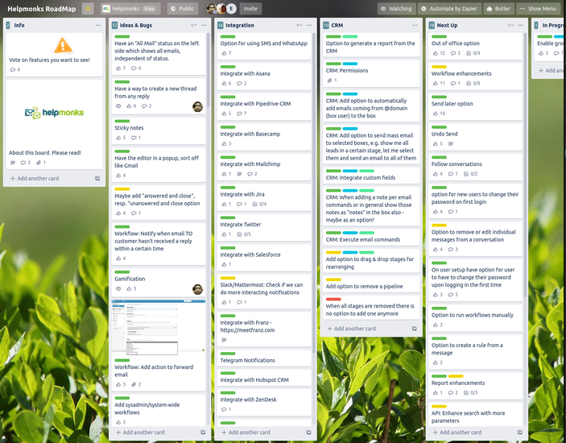Click blue label on CRM: Permissions card

point(349,64)
